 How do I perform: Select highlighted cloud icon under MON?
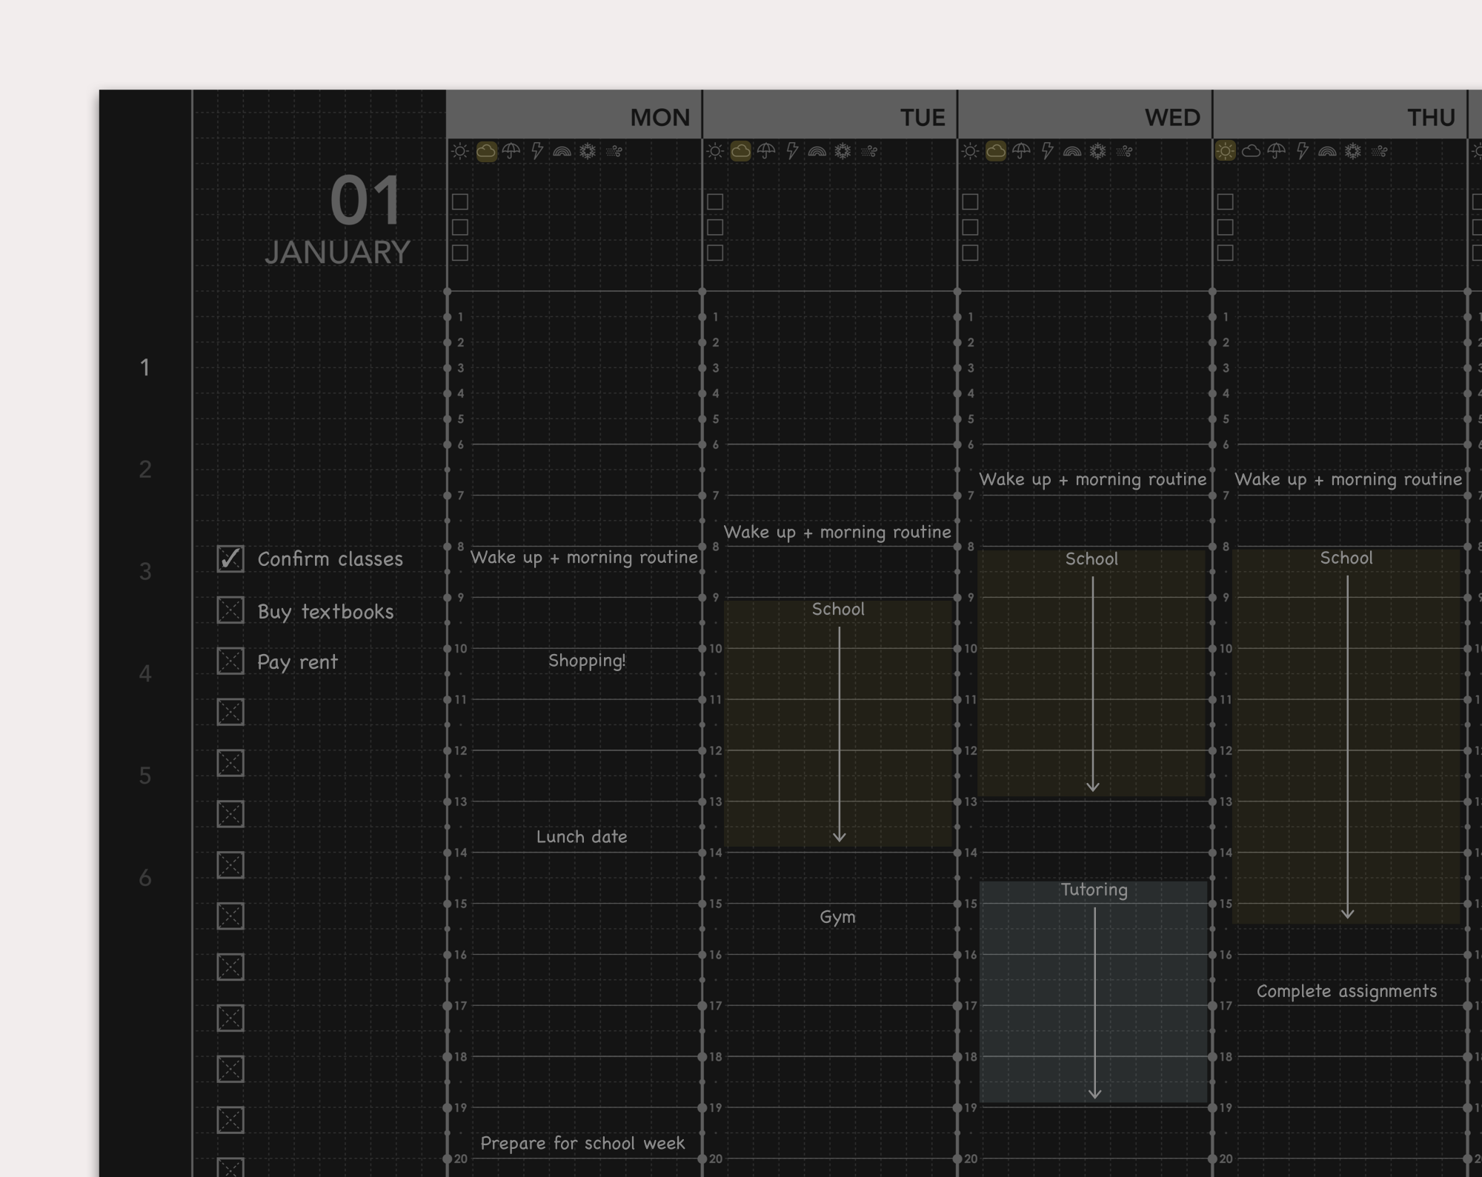click(x=486, y=152)
